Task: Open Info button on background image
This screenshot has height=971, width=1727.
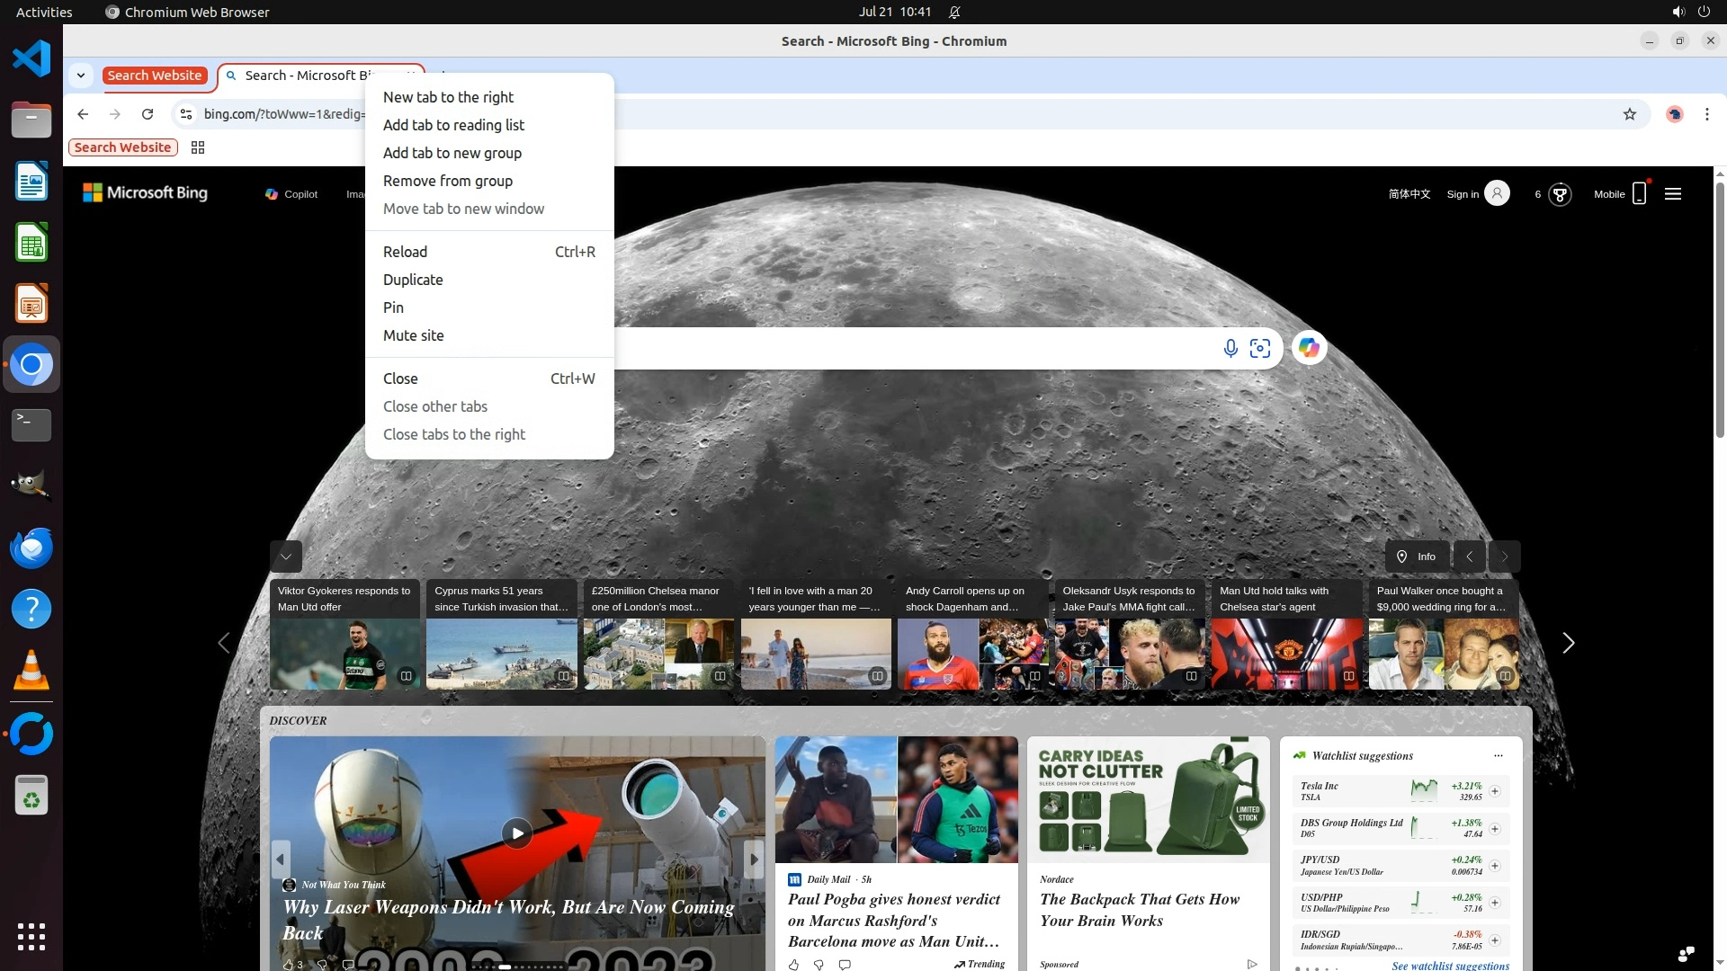Action: 1417,557
